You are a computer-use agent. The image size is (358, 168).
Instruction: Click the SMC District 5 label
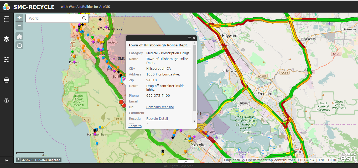(x=110, y=28)
